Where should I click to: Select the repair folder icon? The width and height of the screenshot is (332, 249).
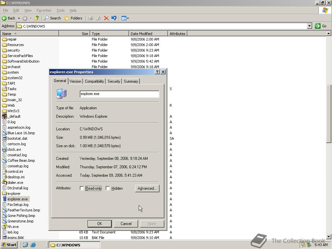tap(5, 39)
